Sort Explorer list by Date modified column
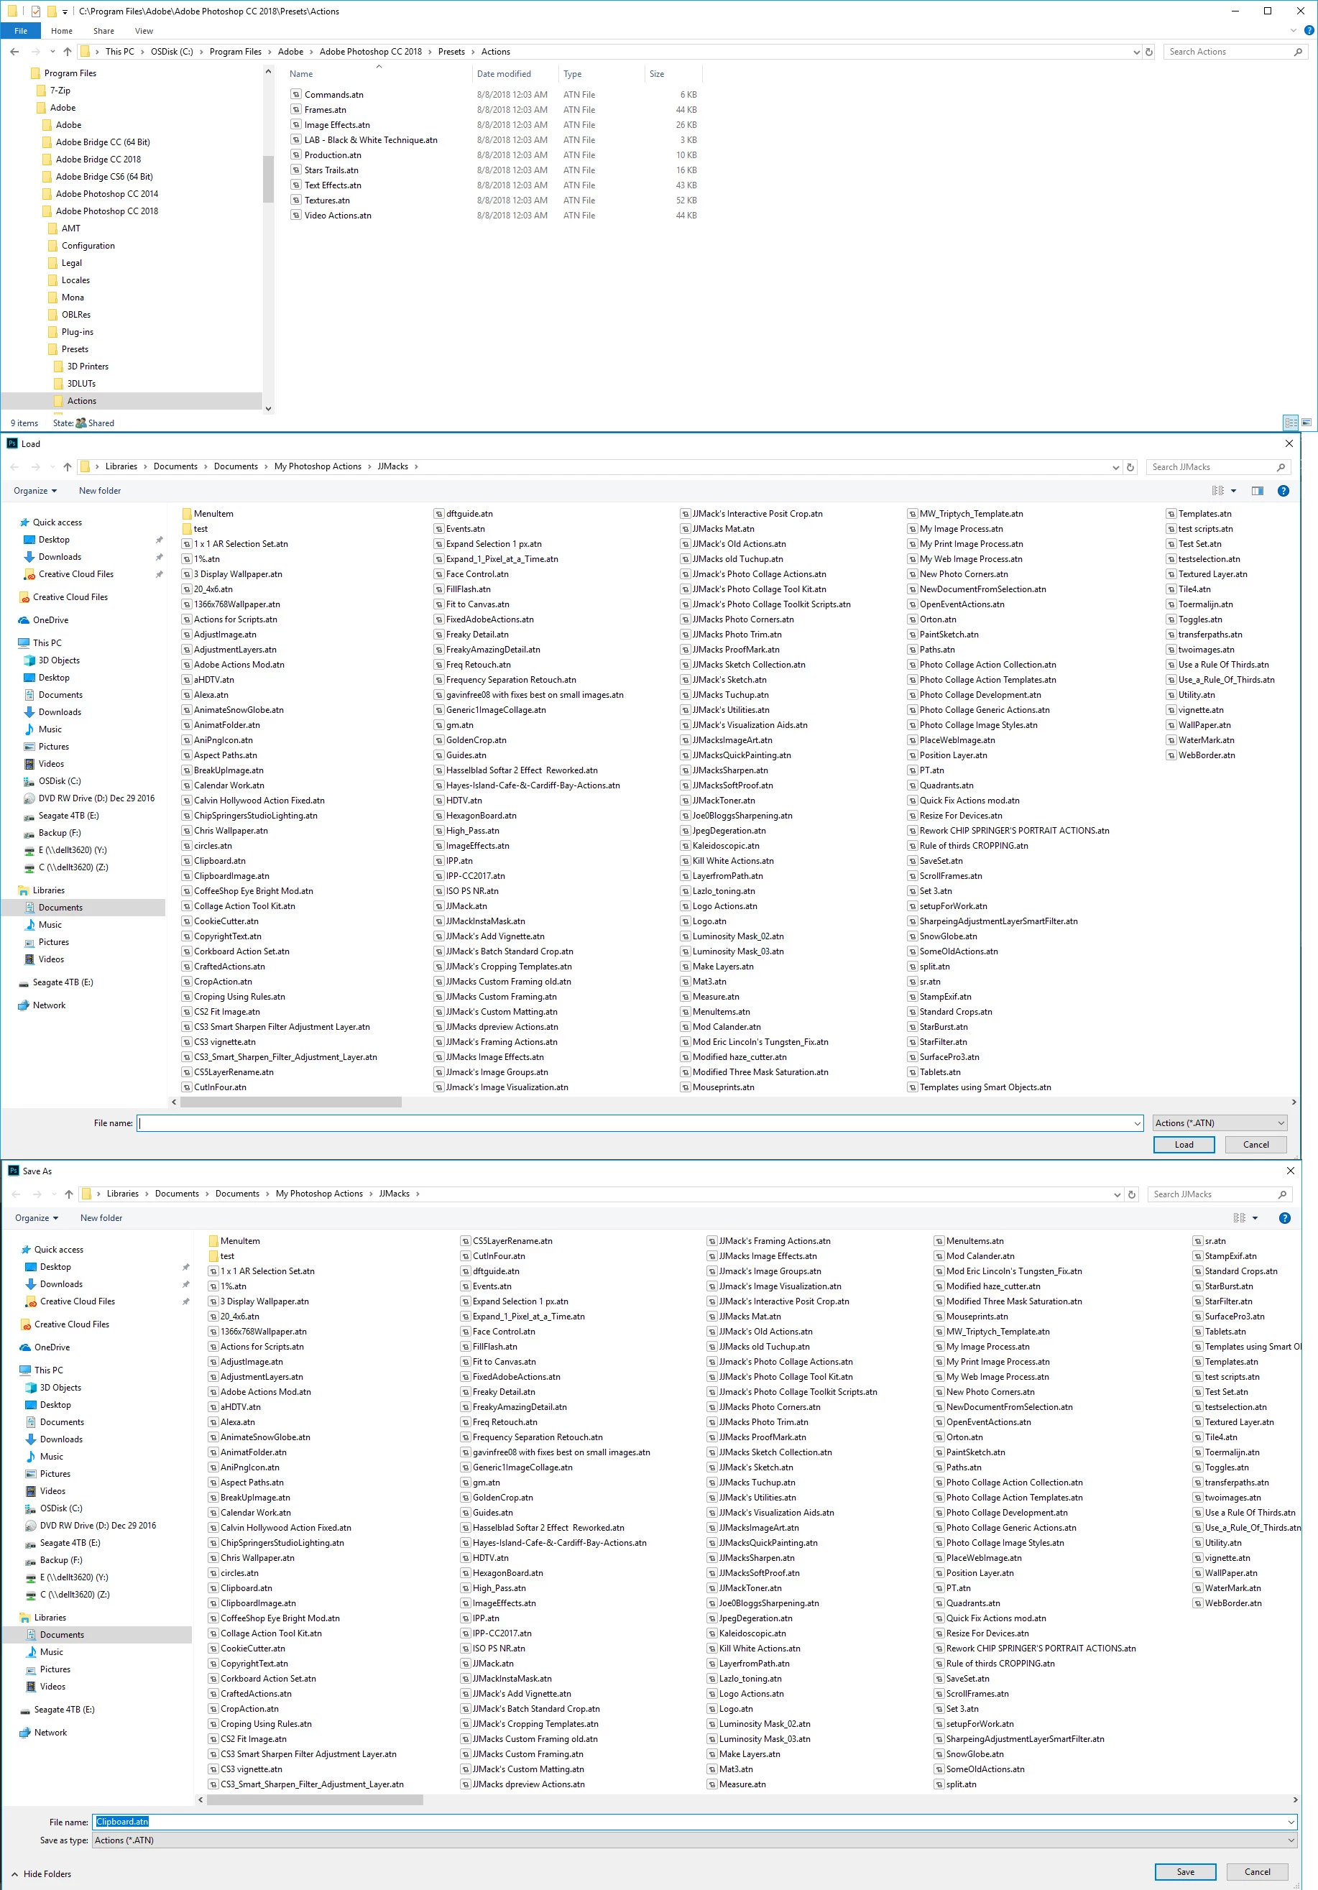 click(x=504, y=74)
